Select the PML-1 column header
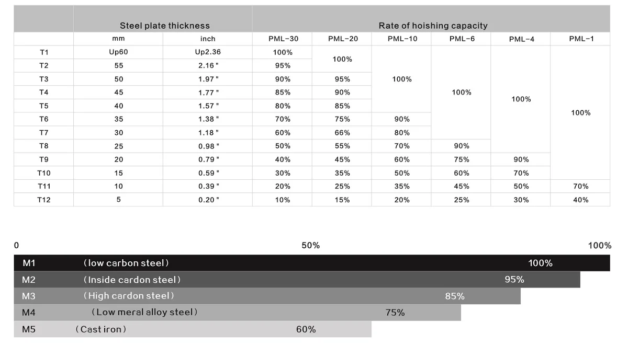Viewport: 628px width, 345px height. (x=581, y=39)
